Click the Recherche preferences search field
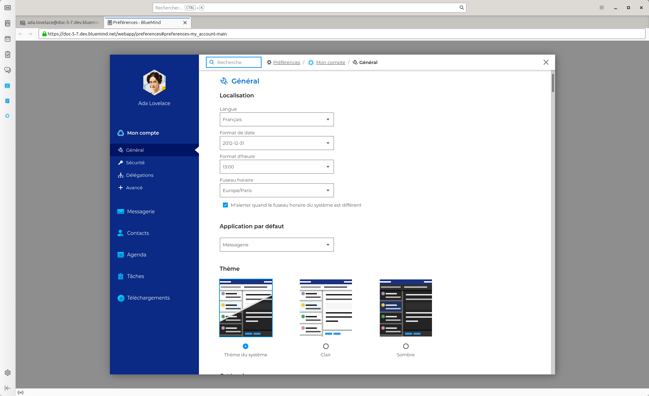Image resolution: width=649 pixels, height=396 pixels. [234, 62]
